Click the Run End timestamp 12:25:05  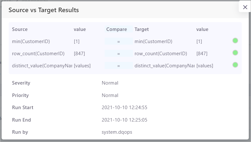coord(124,120)
